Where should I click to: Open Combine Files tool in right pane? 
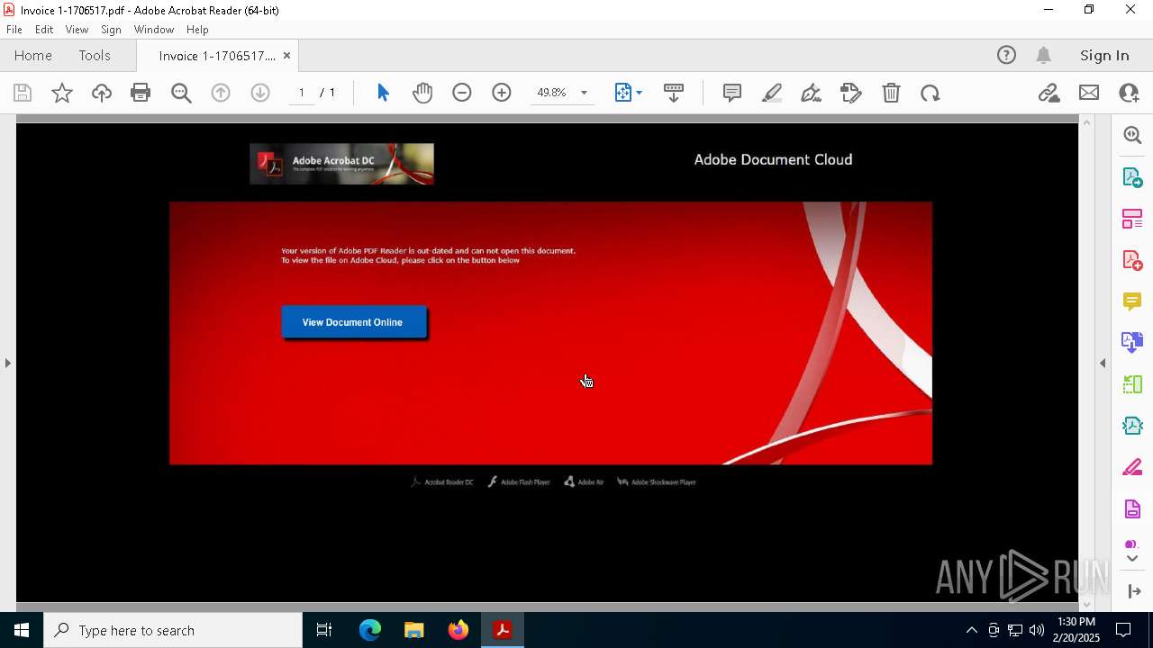[1132, 342]
